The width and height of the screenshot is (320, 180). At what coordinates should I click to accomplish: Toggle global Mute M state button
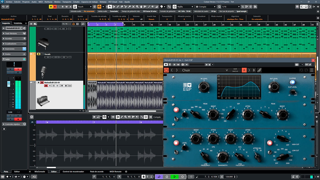pos(51,6)
